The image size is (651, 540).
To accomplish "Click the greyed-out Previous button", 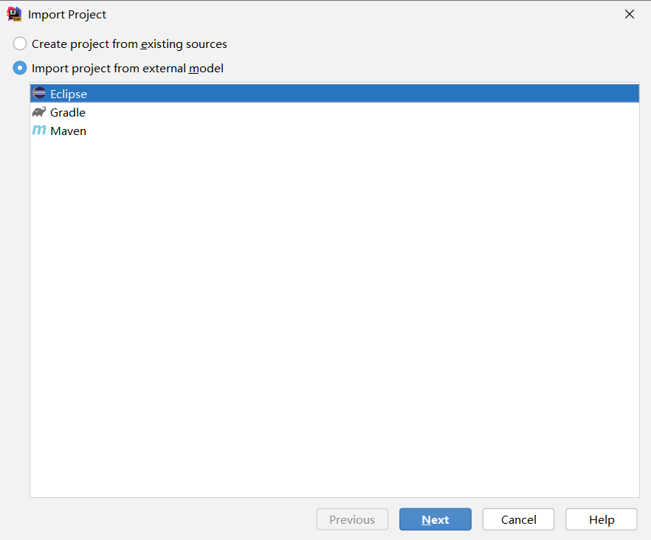I will pos(352,519).
